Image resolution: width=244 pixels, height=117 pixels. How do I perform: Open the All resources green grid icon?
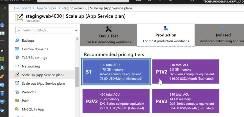point(2,59)
